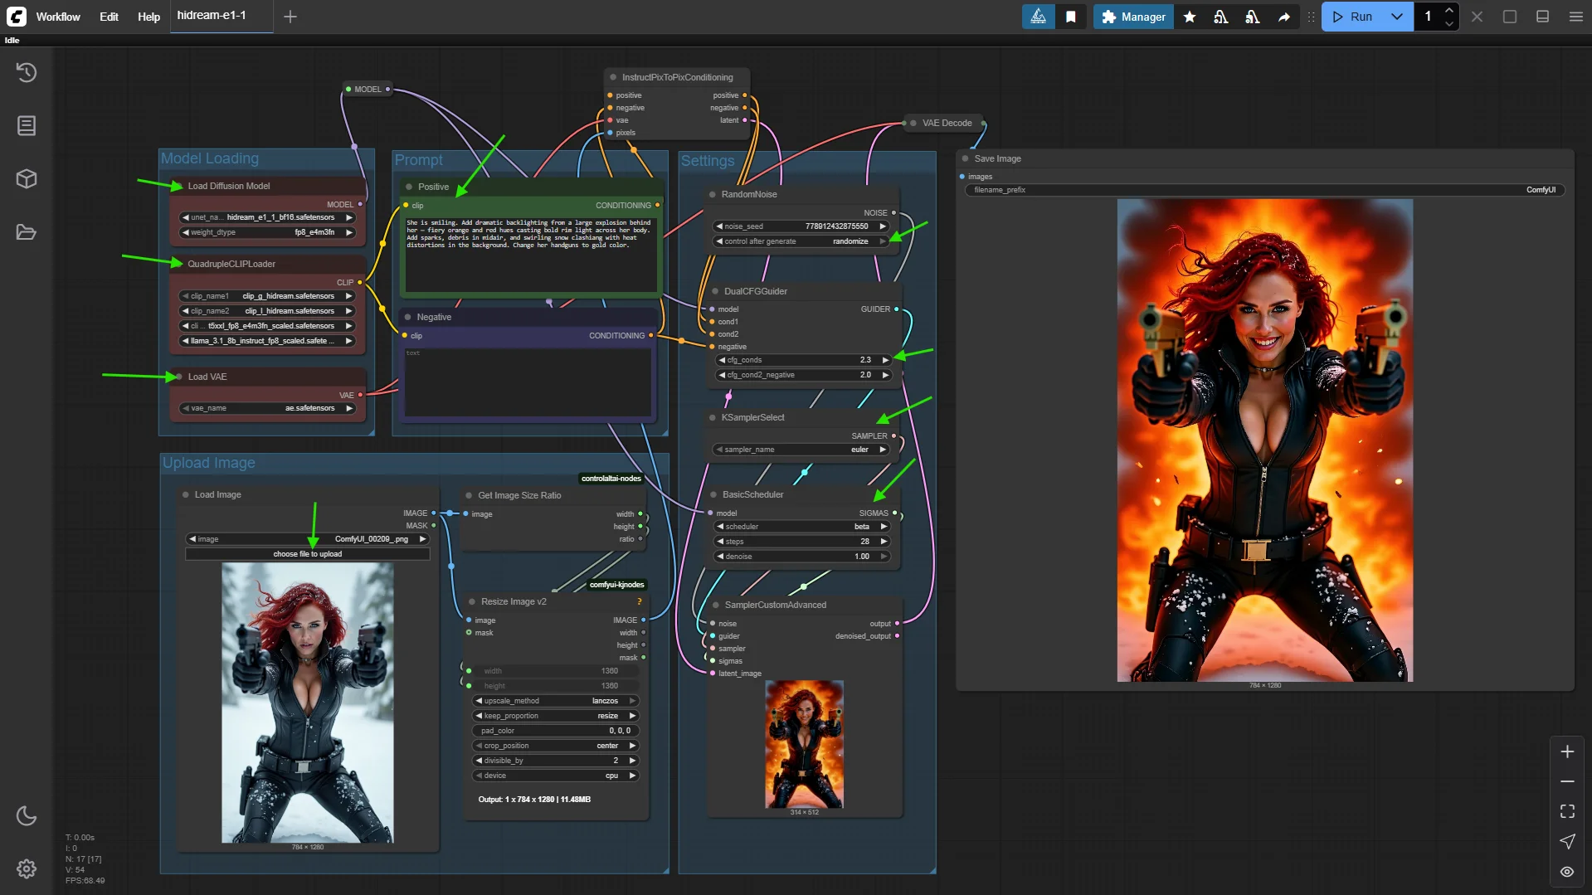Open the Help menu
This screenshot has height=895, width=1592.
148,17
